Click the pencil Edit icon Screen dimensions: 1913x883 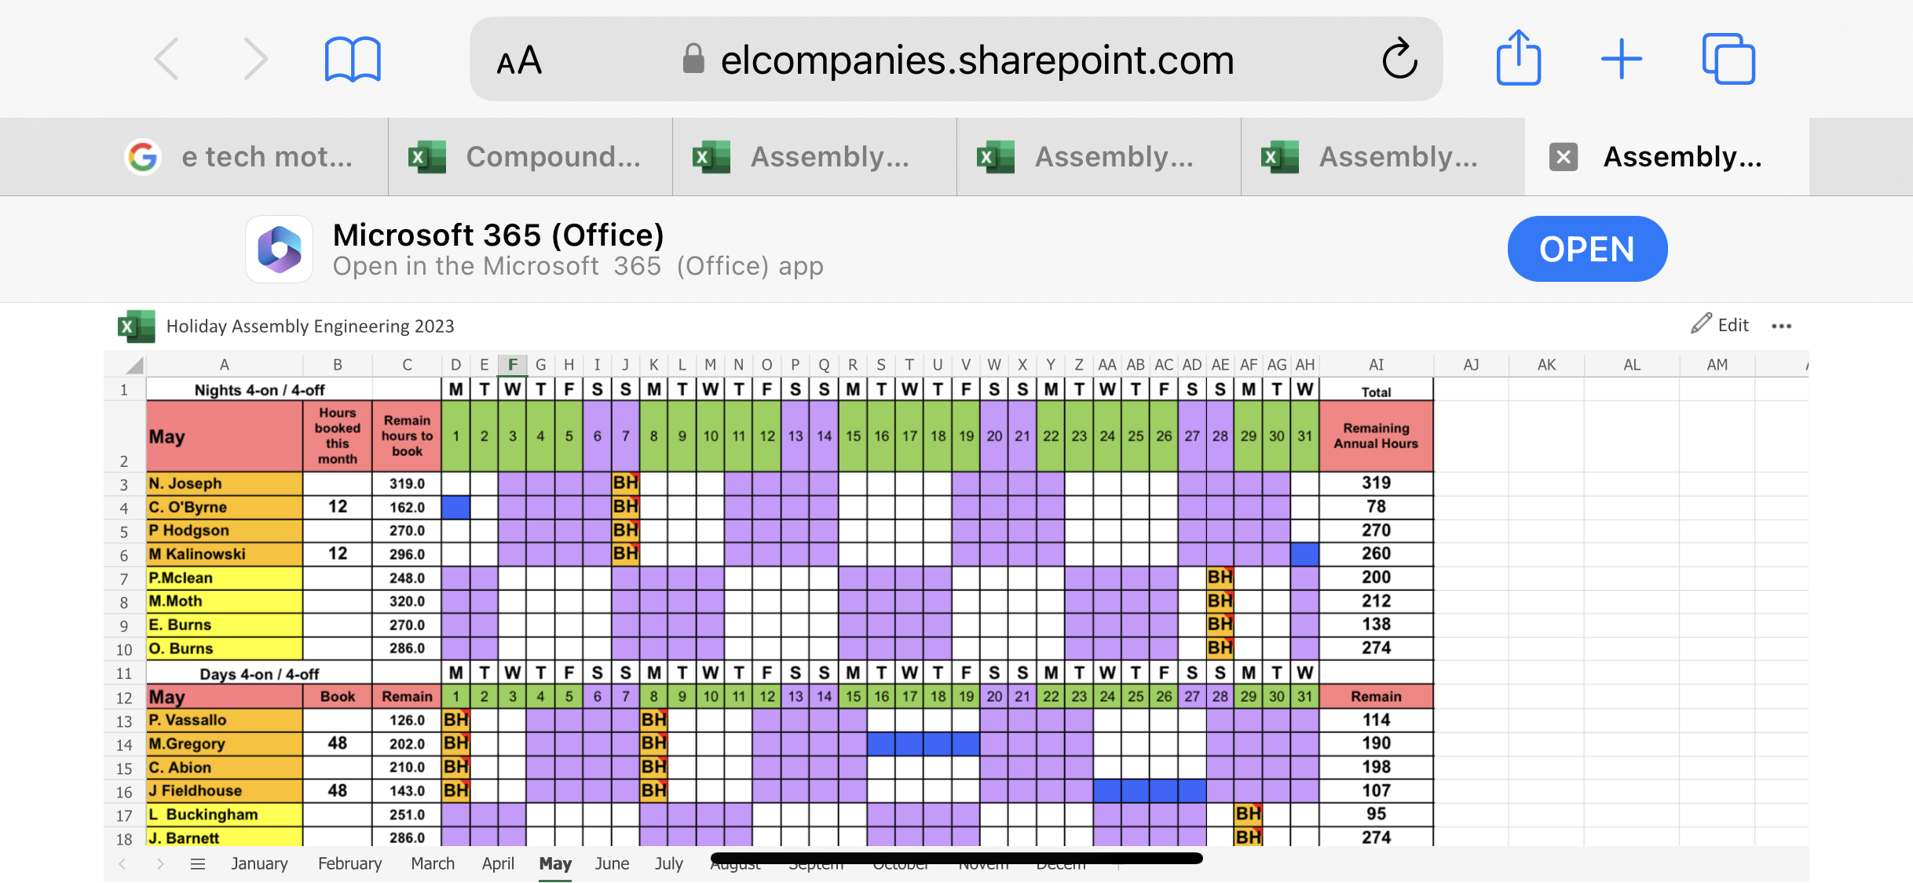1702,324
